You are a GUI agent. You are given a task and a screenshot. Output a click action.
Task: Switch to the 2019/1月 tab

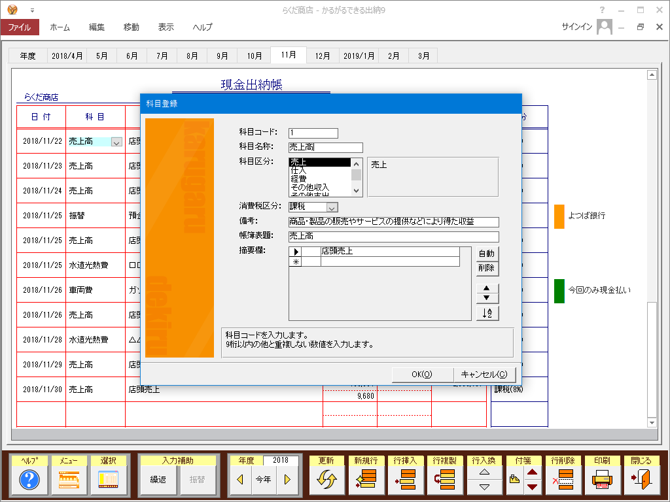click(x=359, y=56)
